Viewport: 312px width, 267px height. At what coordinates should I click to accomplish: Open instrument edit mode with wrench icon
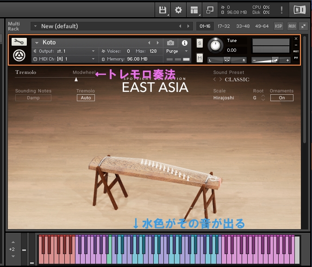(19, 42)
